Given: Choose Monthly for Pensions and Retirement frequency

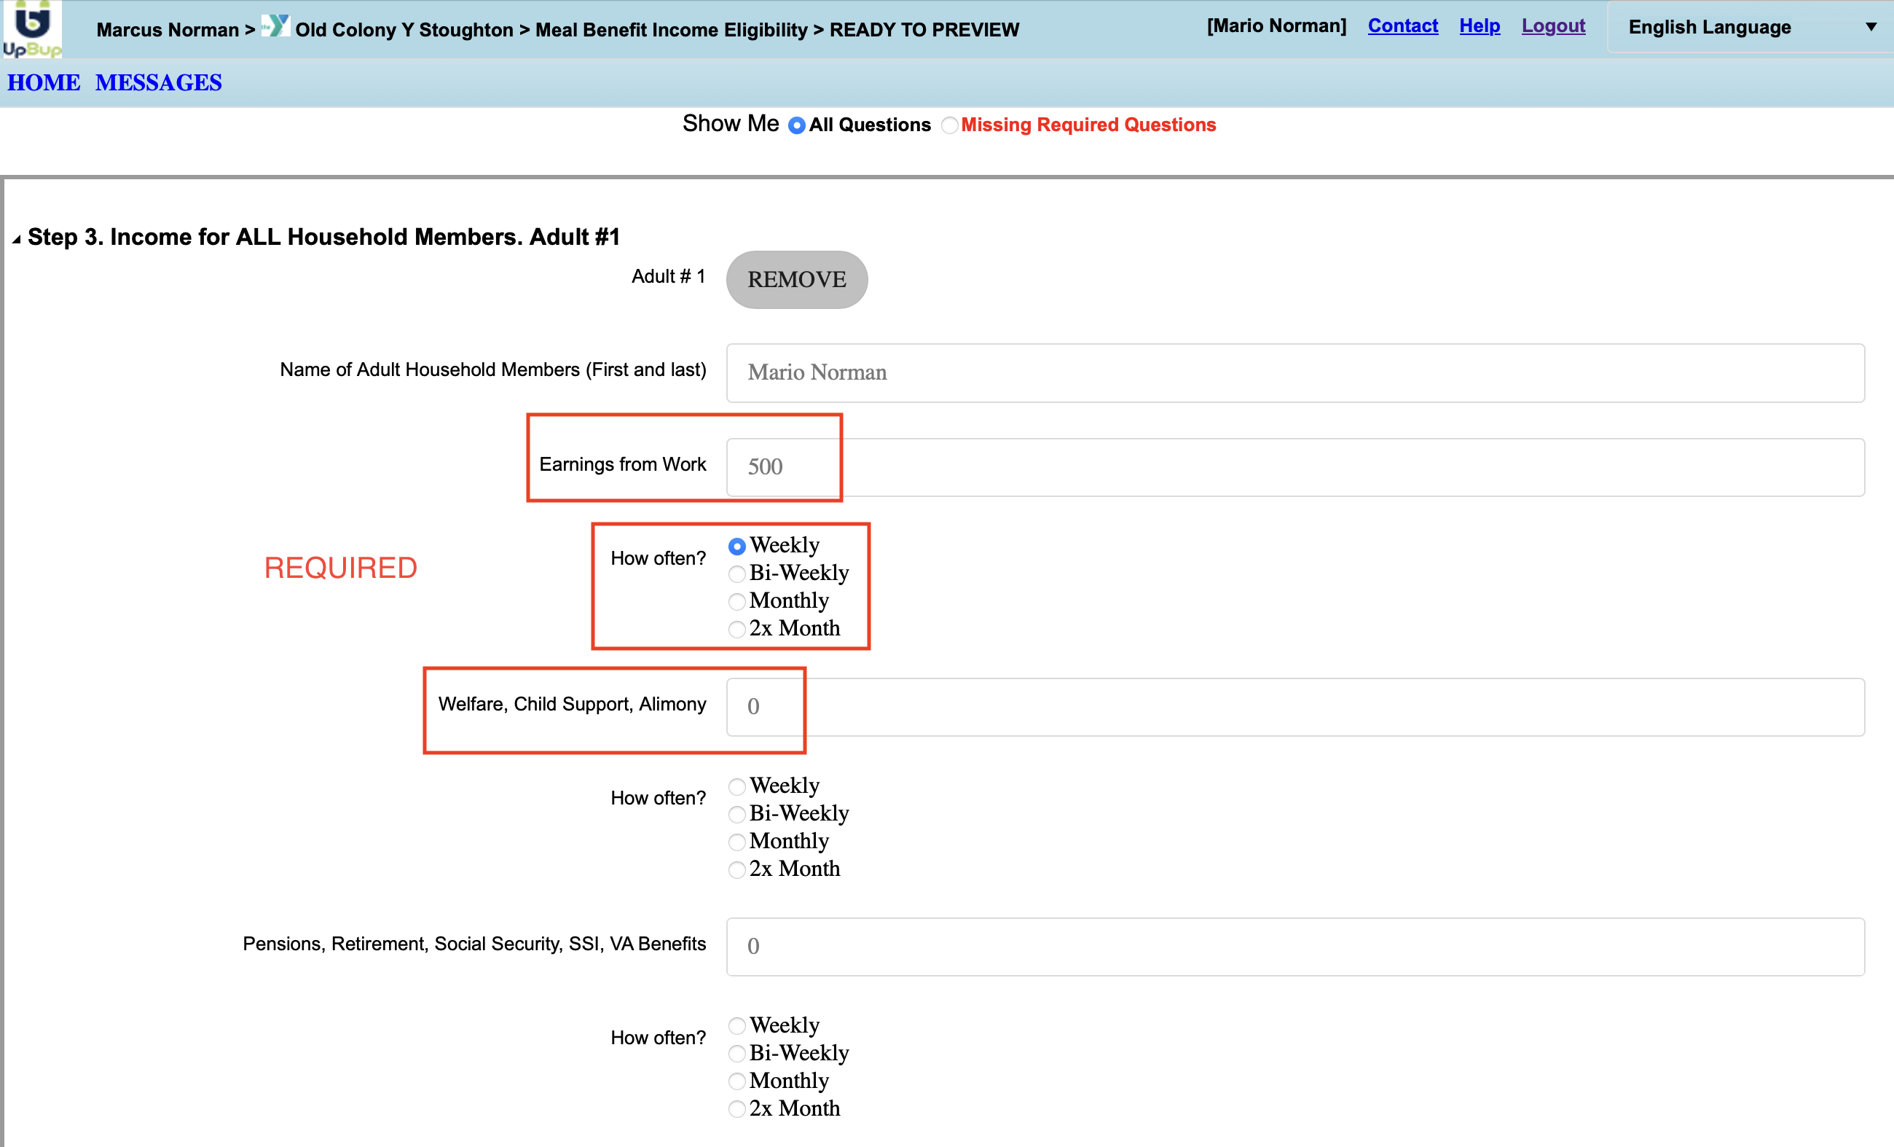Looking at the screenshot, I should [736, 1081].
